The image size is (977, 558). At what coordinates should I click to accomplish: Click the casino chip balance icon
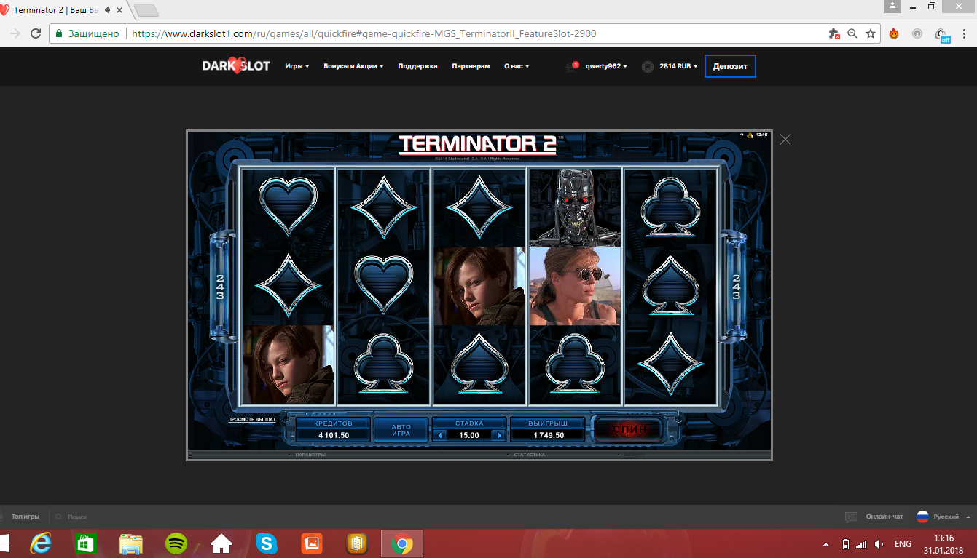click(648, 67)
